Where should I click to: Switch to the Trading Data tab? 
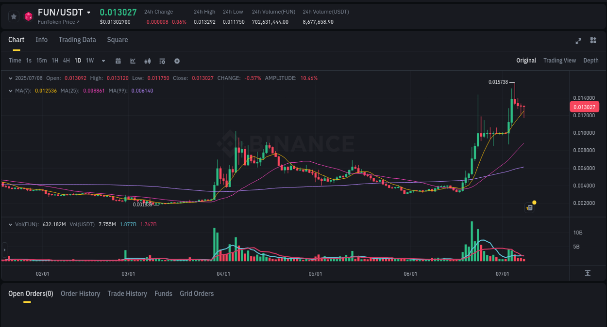pos(77,40)
